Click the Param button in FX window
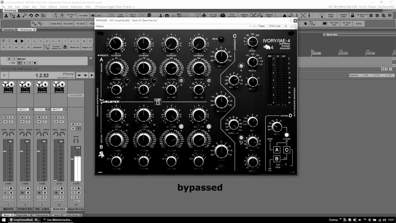The image size is (396, 223). (262, 26)
